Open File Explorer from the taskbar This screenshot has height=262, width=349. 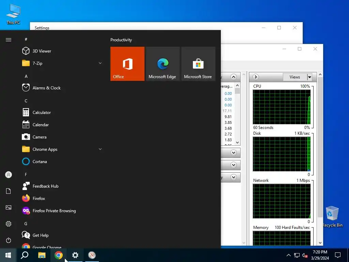42,255
